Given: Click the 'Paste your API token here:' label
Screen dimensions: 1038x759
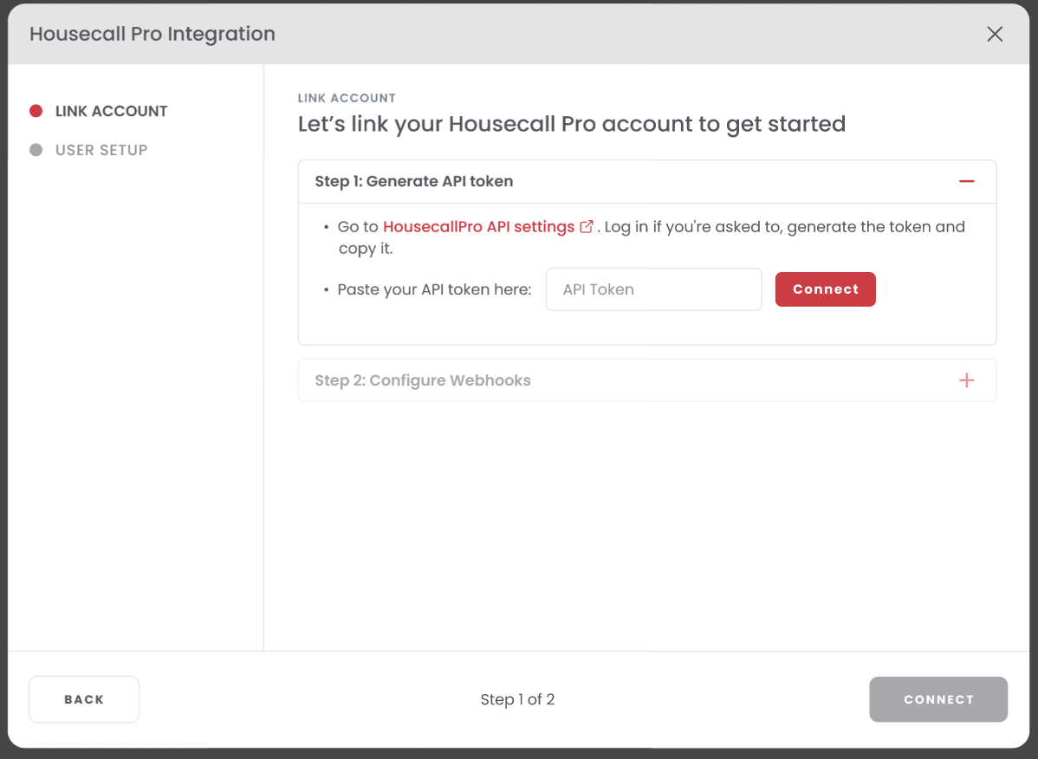Looking at the screenshot, I should pos(434,290).
